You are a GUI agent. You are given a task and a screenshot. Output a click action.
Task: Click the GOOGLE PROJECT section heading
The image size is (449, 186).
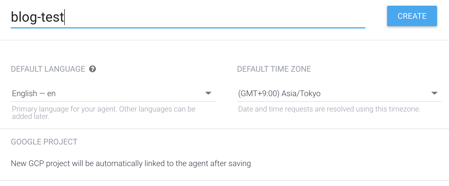[43, 142]
